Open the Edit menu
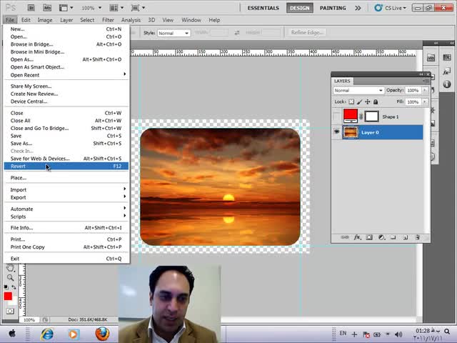Screen dimensions: 457x343 (x=26, y=20)
